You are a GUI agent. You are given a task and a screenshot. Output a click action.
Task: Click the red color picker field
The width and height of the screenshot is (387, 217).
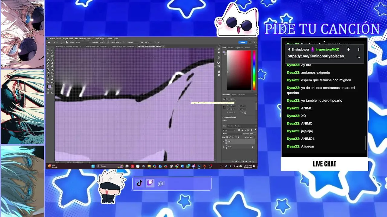(x=239, y=70)
